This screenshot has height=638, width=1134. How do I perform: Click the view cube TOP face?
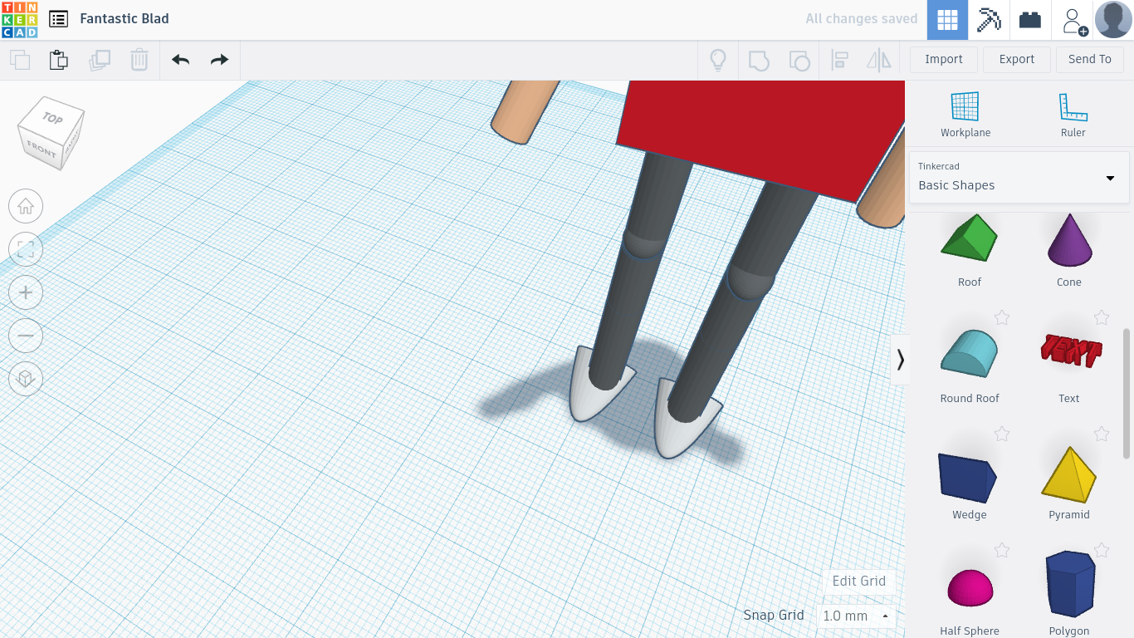[52, 118]
